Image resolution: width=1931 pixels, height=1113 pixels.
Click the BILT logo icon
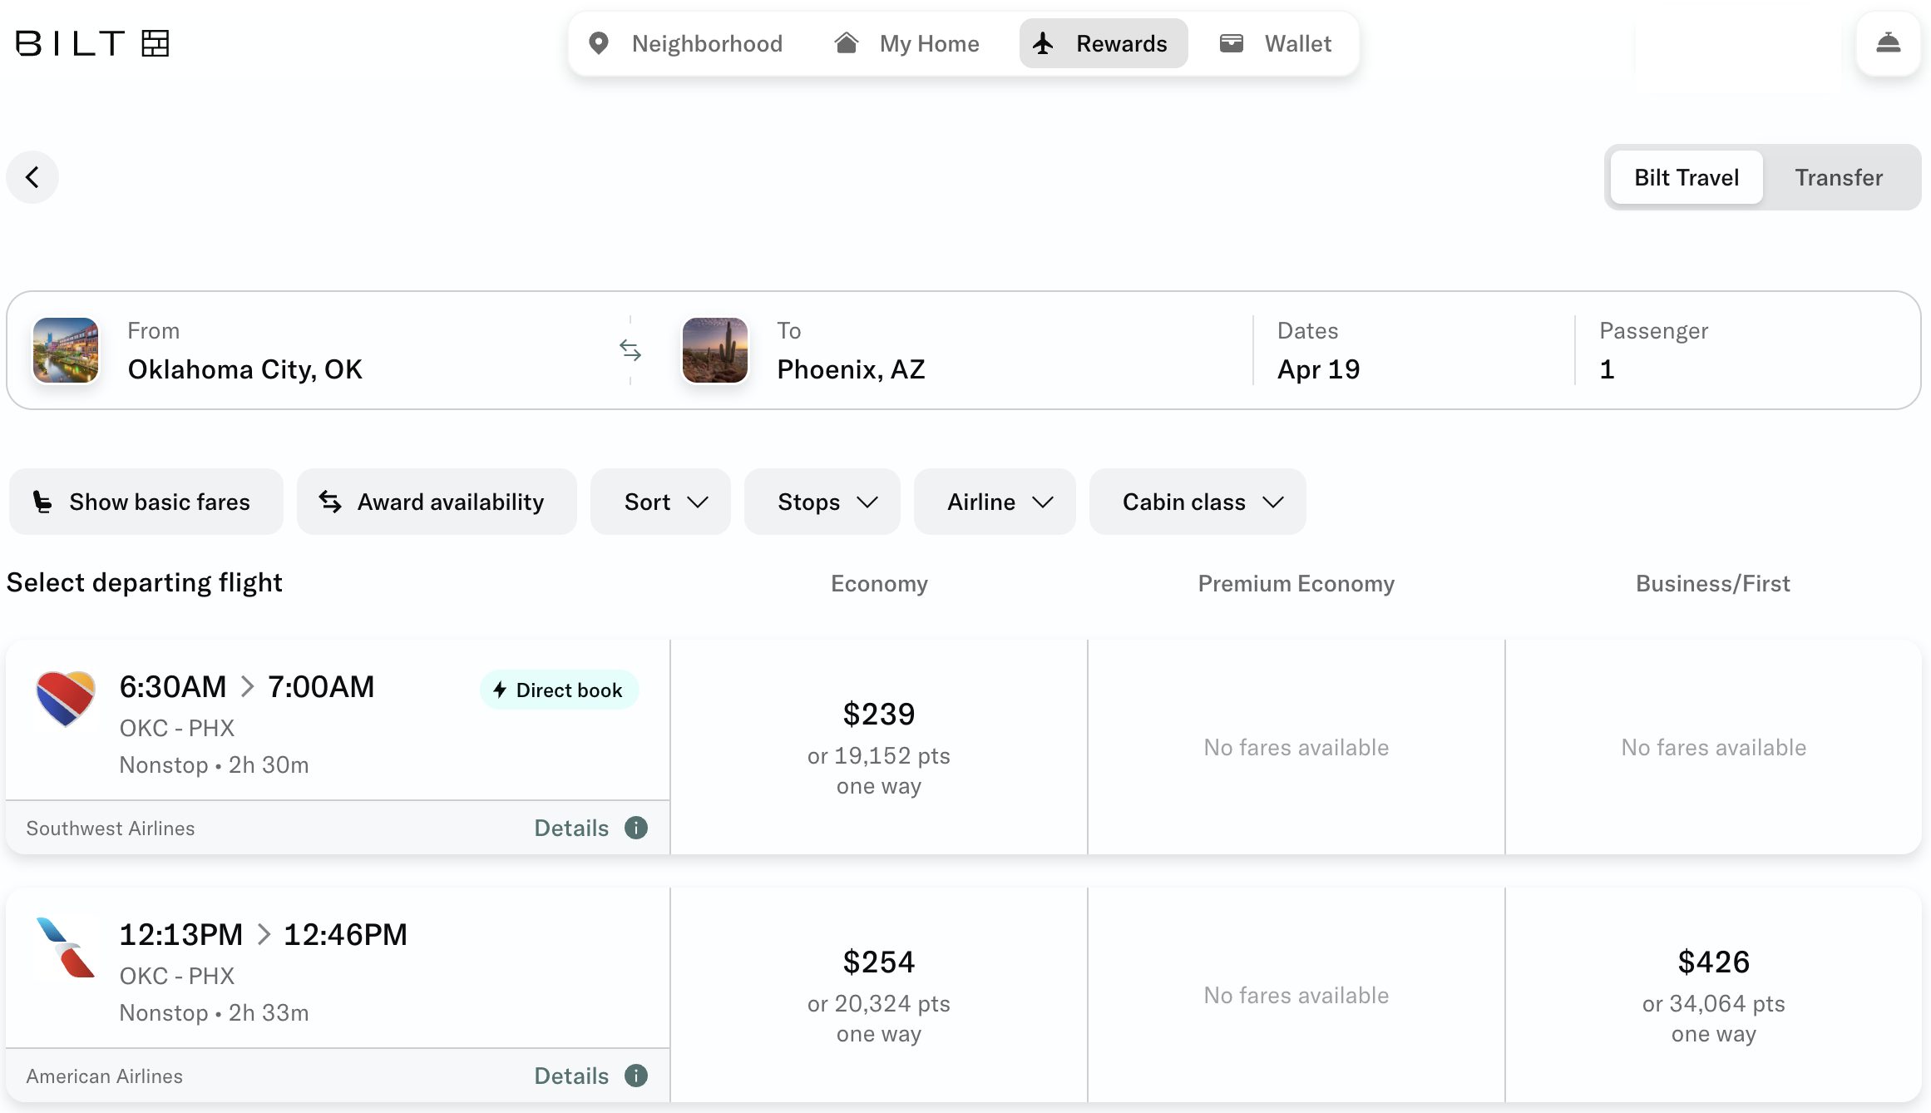point(155,43)
